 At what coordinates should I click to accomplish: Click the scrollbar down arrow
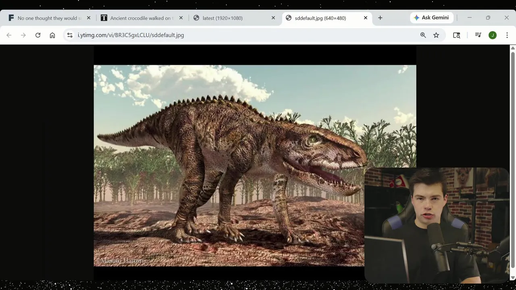[x=513, y=278]
